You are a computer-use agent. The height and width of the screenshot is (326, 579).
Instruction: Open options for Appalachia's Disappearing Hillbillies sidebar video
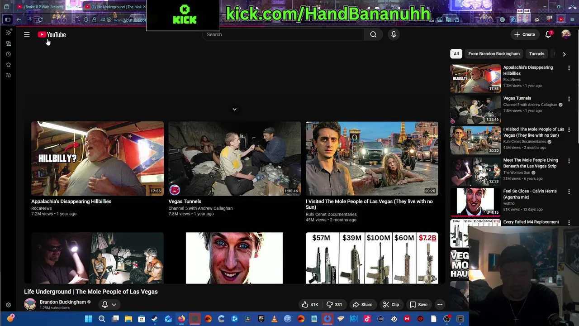pyautogui.click(x=569, y=68)
